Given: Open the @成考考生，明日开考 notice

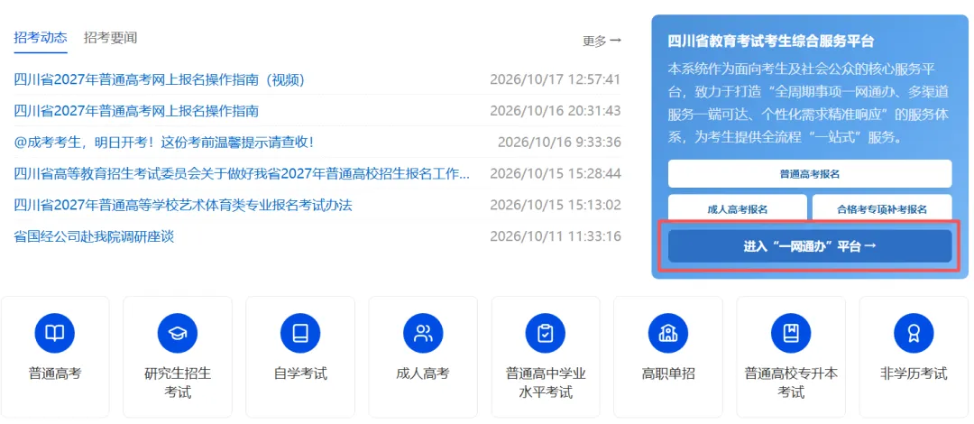Looking at the screenshot, I should [x=165, y=143].
